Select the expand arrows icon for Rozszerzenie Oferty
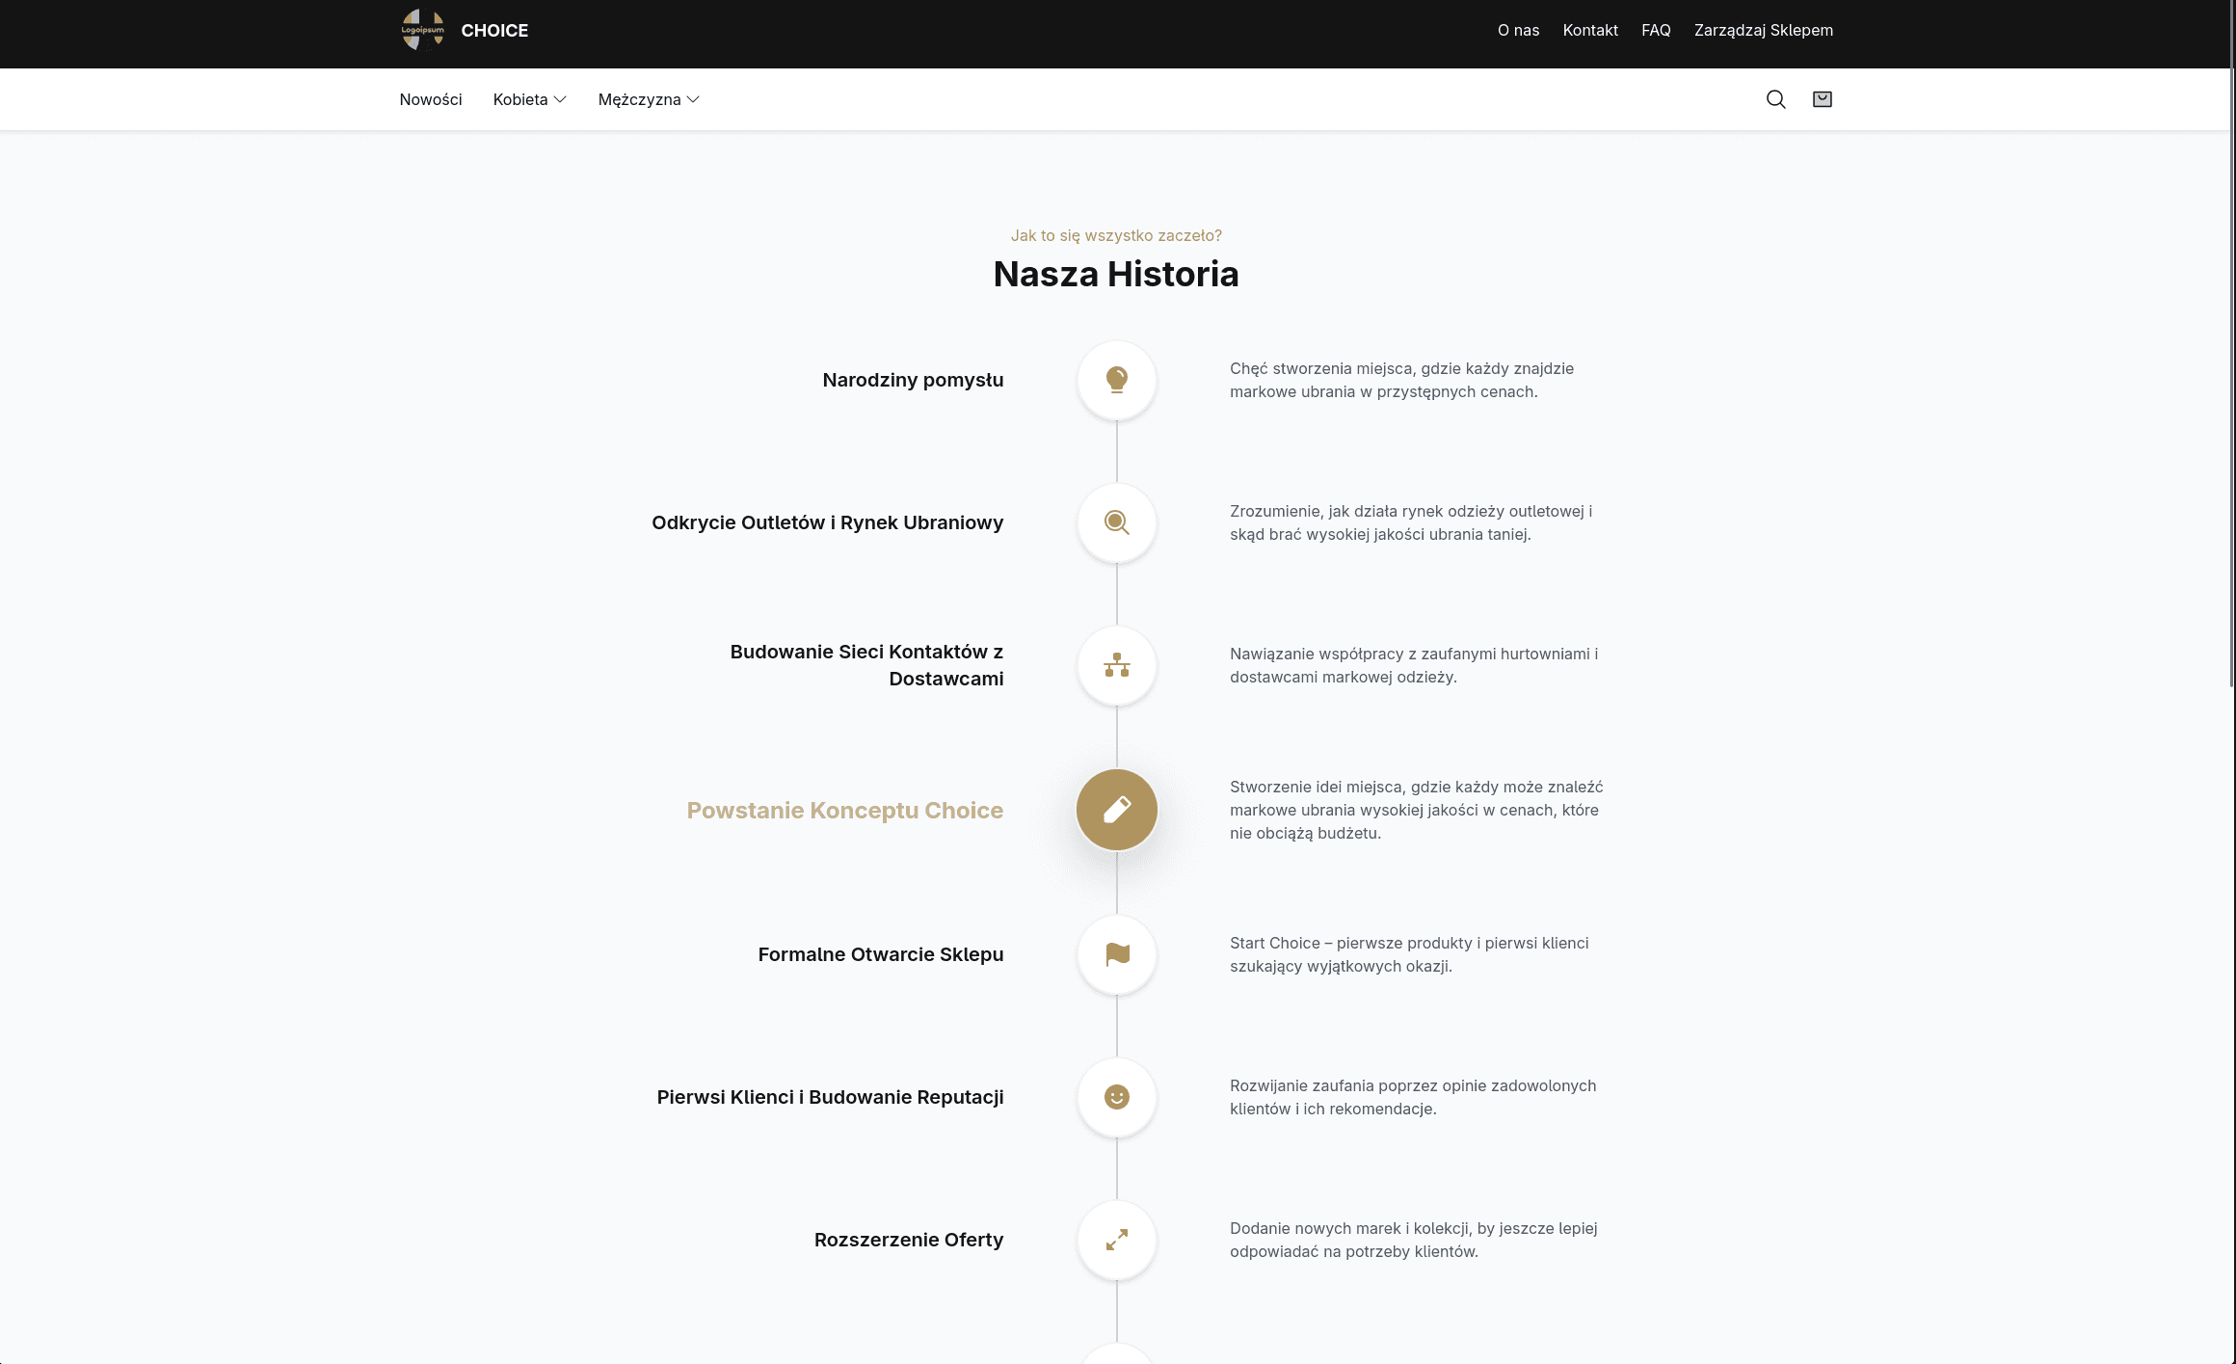Screen dimensions: 2236x1364 (1116, 1240)
